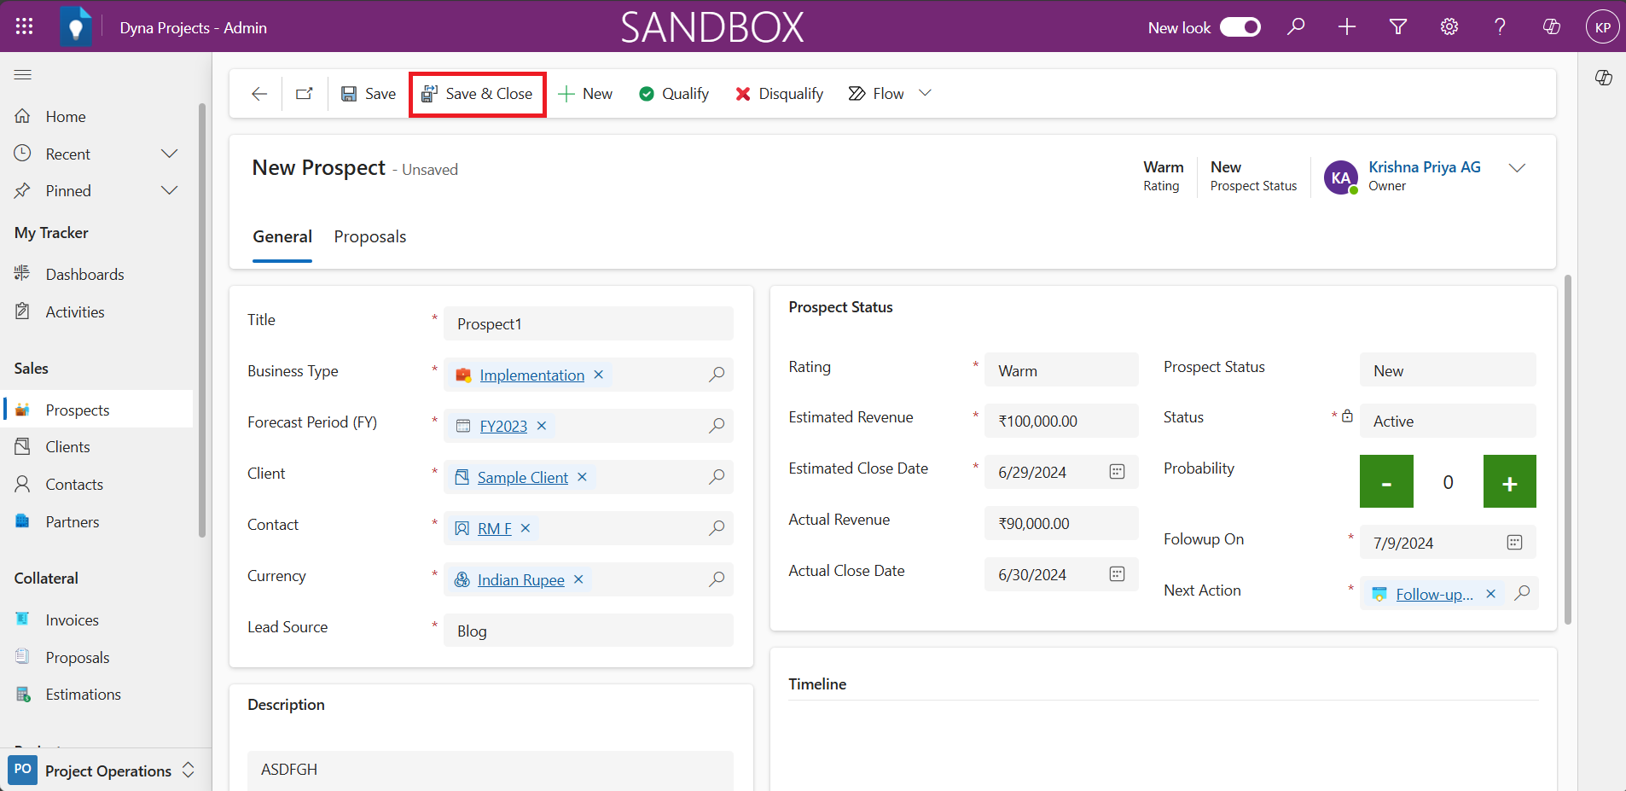Go back using the back arrow

point(259,94)
